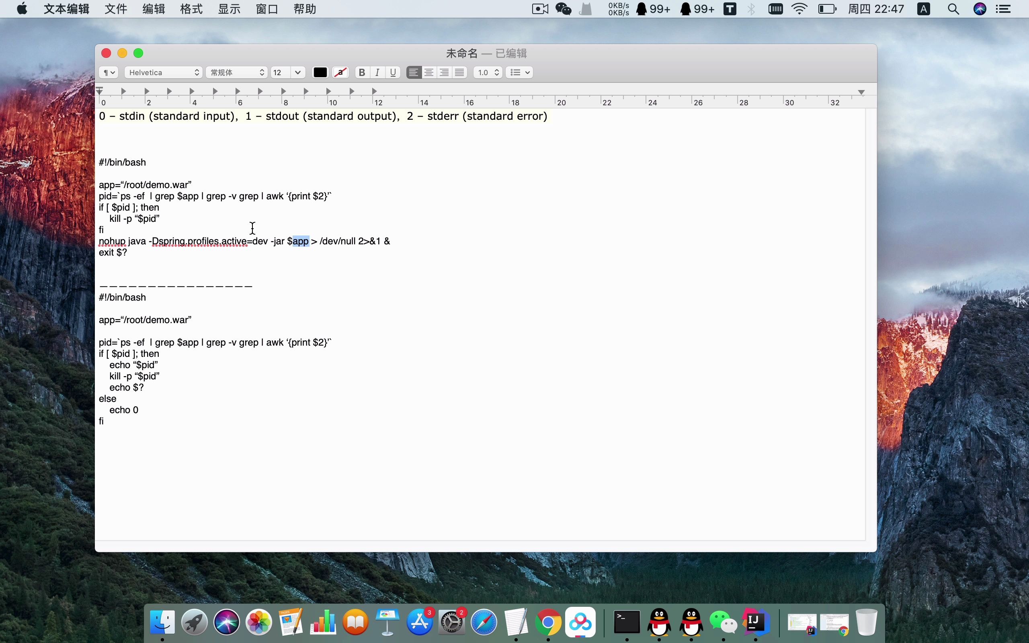Viewport: 1029px width, 643px height.
Task: Justify the text alignment
Action: click(x=459, y=72)
